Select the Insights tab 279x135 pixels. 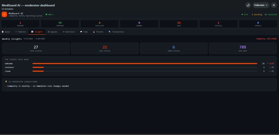click(37, 32)
